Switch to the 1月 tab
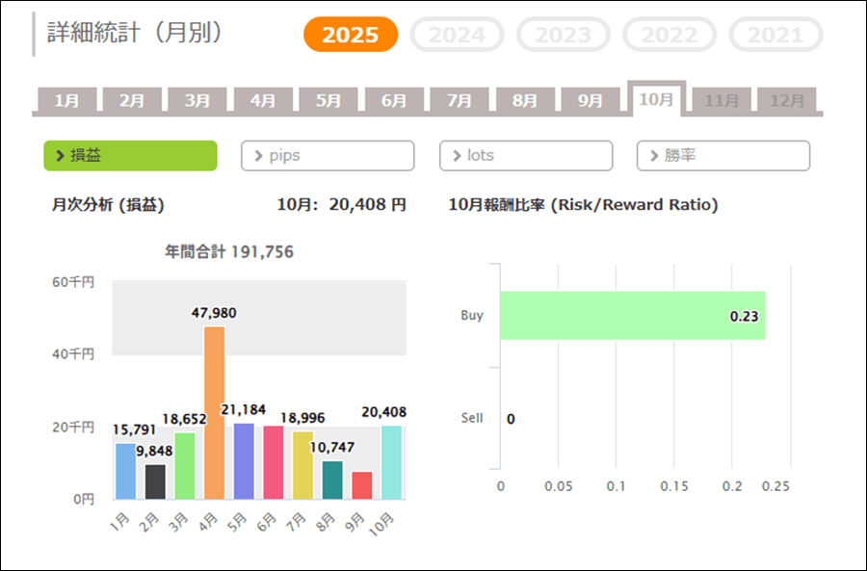 pos(66,100)
